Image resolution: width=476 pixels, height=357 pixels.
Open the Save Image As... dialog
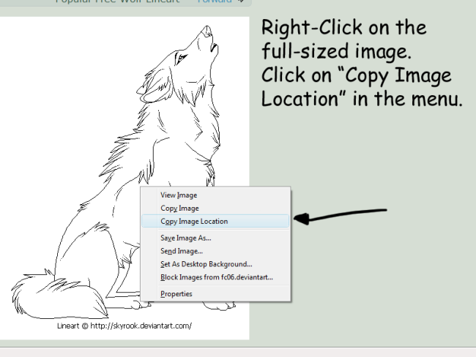185,238
